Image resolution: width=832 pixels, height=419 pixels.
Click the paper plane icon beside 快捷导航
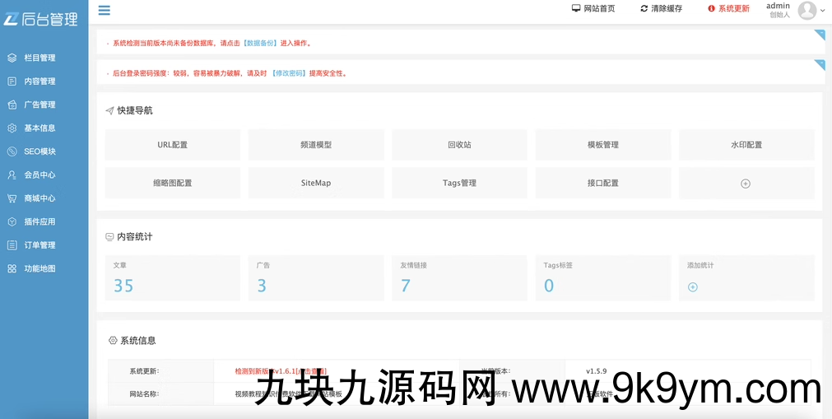tap(109, 111)
